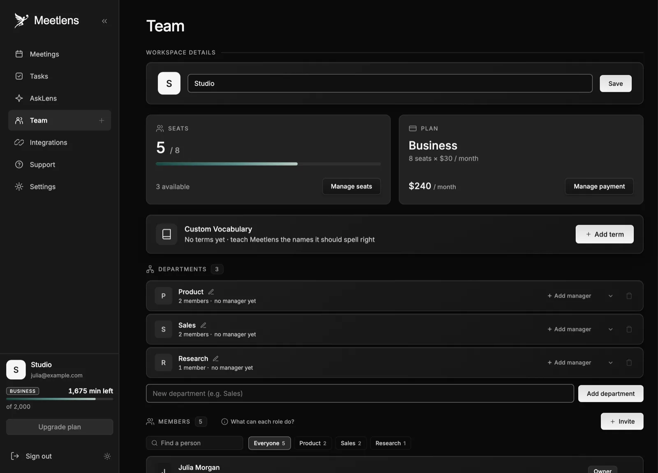Click the workspace S avatar beside name field
The height and width of the screenshot is (473, 658).
click(x=169, y=83)
